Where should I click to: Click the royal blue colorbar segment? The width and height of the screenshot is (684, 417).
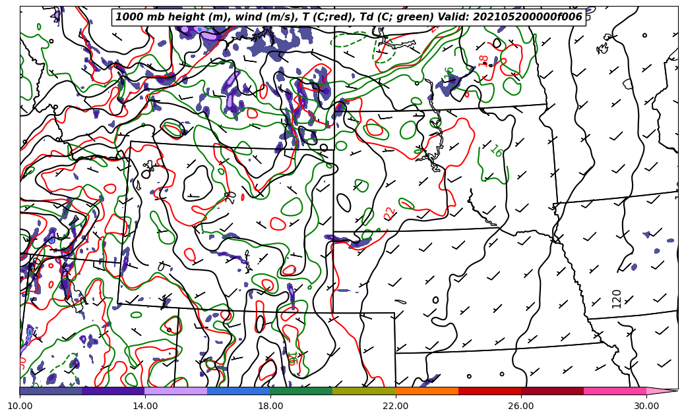coord(238,391)
